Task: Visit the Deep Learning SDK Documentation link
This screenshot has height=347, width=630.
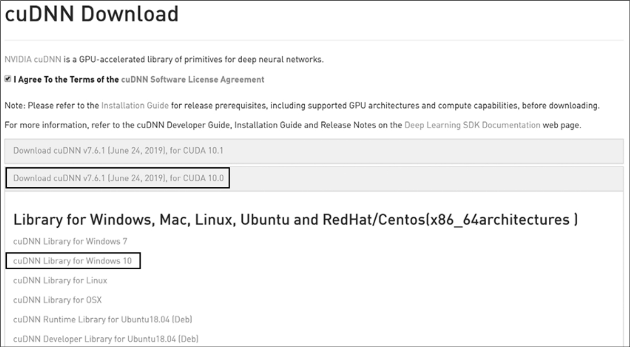Action: coord(472,125)
